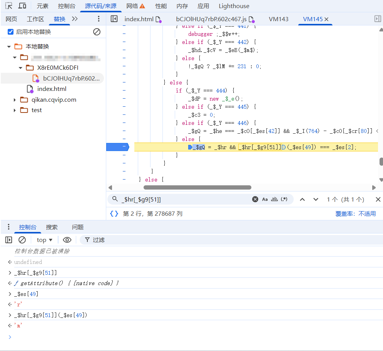Click the clear overrides configuration icon
This screenshot has width=383, height=351.
pyautogui.click(x=97, y=32)
